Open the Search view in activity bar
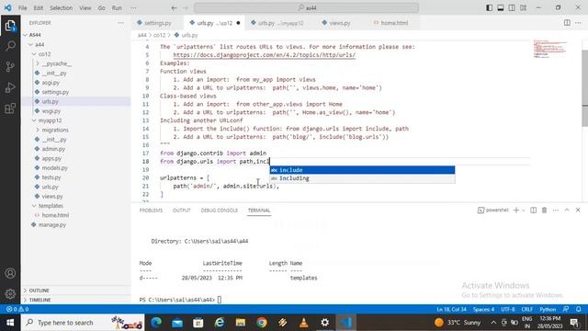This screenshot has height=331, width=588. point(10,46)
